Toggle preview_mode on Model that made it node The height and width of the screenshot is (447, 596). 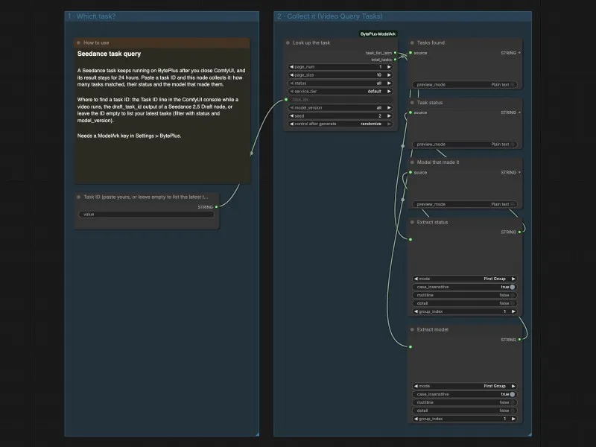(464, 204)
